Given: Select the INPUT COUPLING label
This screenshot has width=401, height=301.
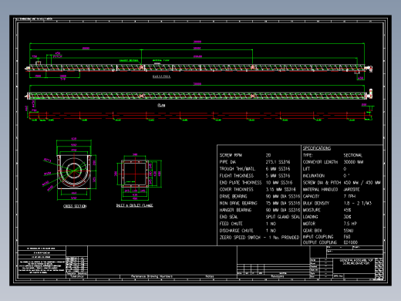Looking at the screenshot, I should pyautogui.click(x=318, y=236).
